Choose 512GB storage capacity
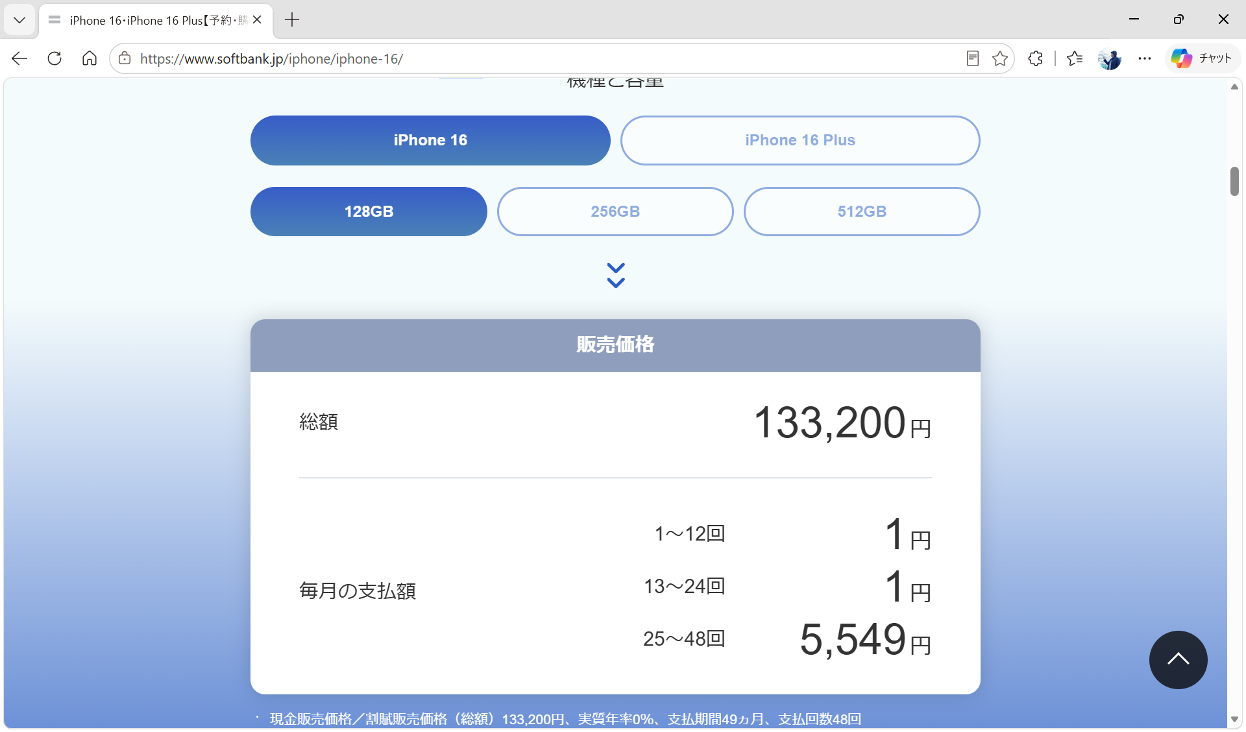 tap(862, 212)
